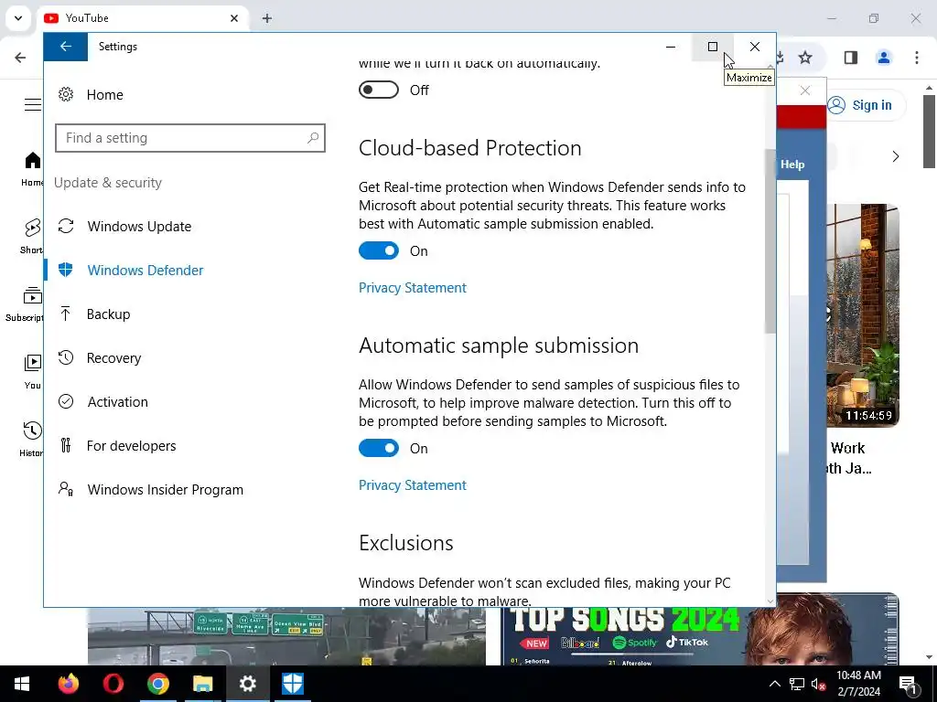Click the taskbar clock showing 10:48 AM
This screenshot has height=702, width=937.
pyautogui.click(x=858, y=684)
